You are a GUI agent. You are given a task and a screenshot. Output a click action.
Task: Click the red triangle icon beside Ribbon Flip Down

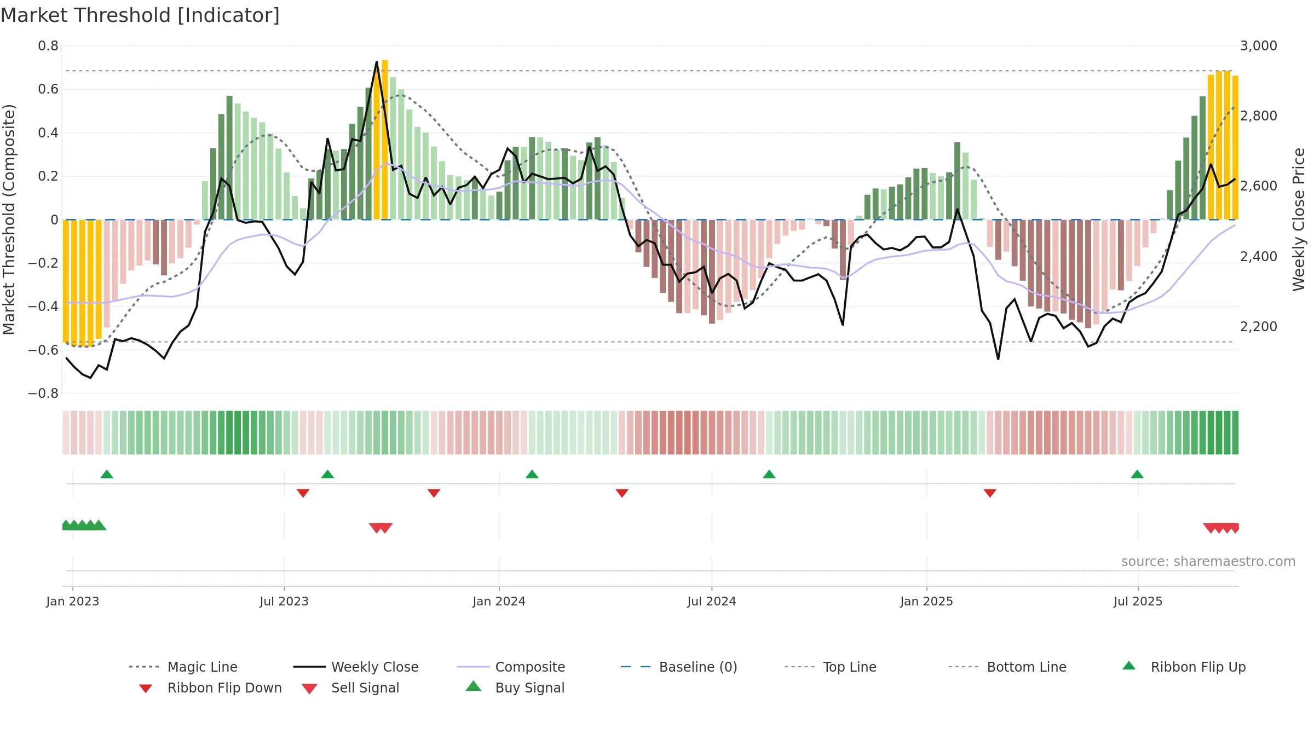point(145,689)
